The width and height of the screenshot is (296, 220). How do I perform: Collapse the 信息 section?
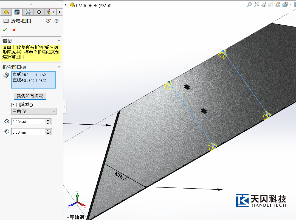[59, 41]
